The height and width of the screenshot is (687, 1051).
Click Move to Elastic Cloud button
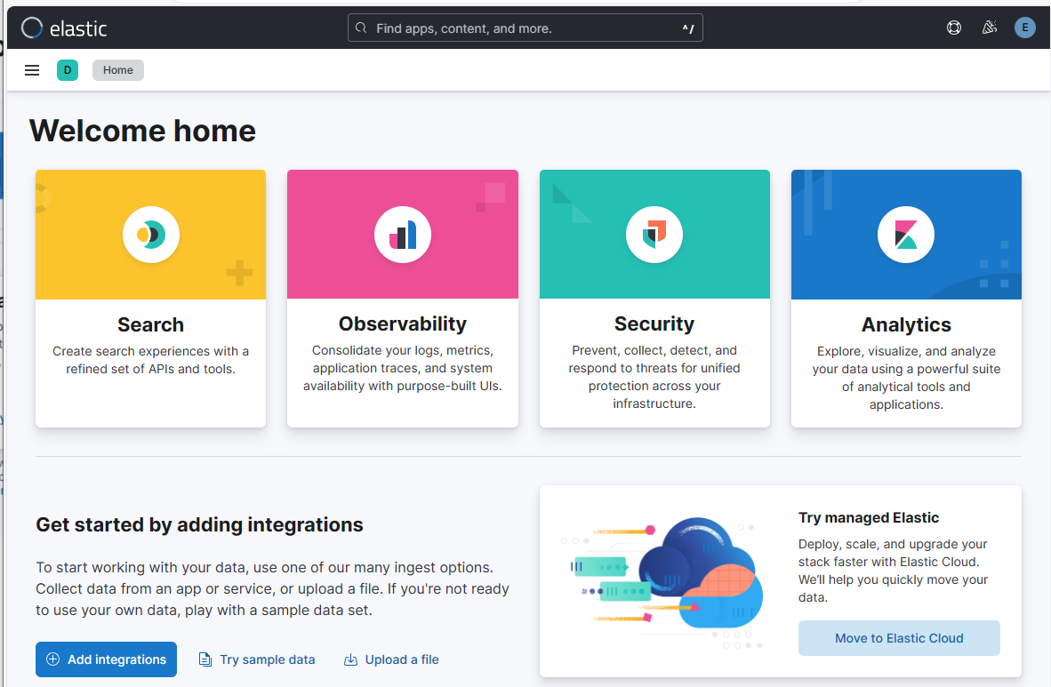pyautogui.click(x=899, y=638)
